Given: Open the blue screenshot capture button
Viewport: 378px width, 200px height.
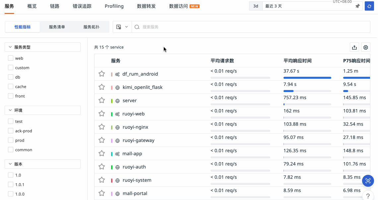Looking at the screenshot, I should 368,181.
